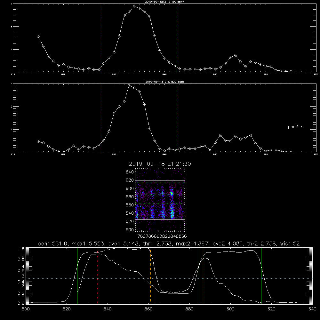Click the first green dashed line in dawn plot
The image size is (320, 320).
[x=102, y=38]
